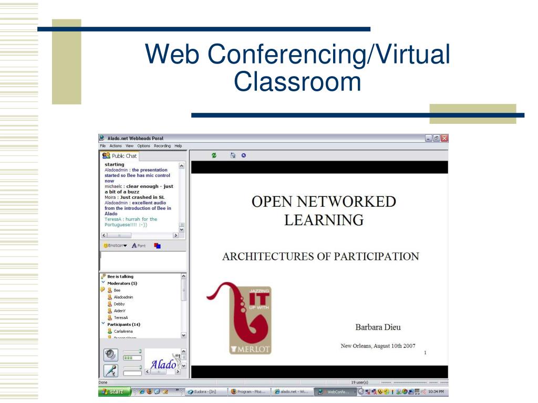The height and width of the screenshot is (403, 538).
Task: Click Alado logo panel right scroll arrow
Action: pyautogui.click(x=178, y=372)
